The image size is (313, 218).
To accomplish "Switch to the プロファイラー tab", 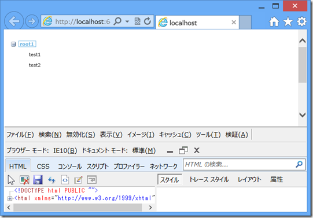I will point(129,166).
